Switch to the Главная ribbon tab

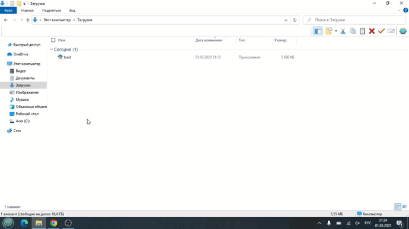pyautogui.click(x=27, y=11)
